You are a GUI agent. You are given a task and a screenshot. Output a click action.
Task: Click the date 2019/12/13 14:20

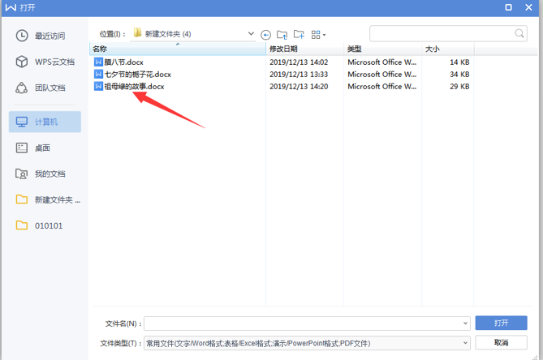pyautogui.click(x=299, y=87)
